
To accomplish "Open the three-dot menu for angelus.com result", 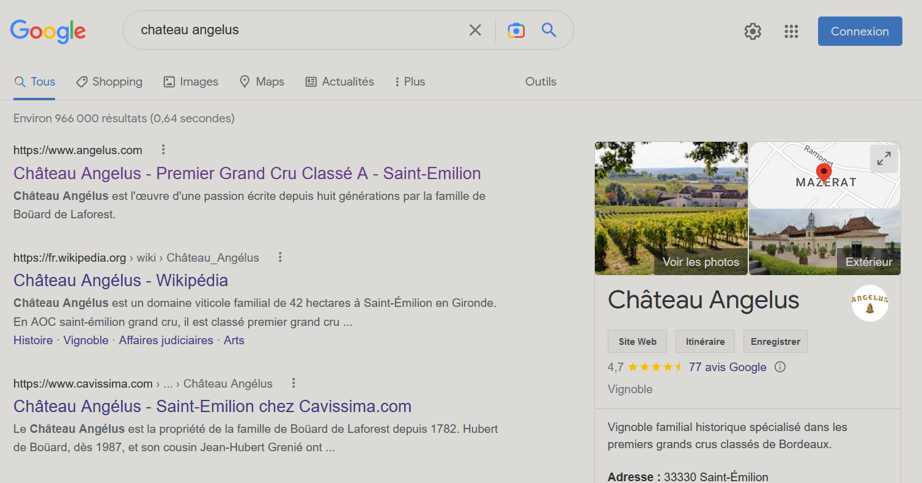I will coord(163,150).
